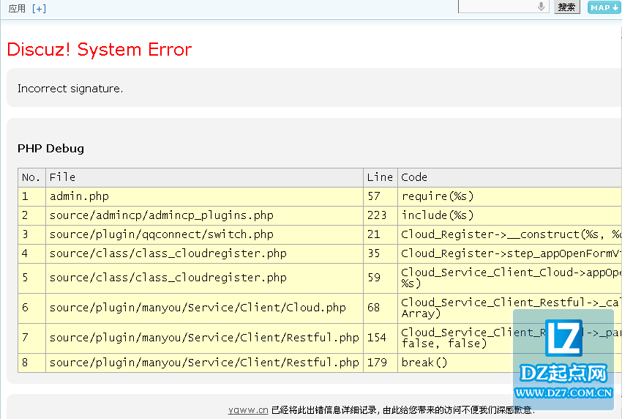
Task: Select Cloud_Register->__construct code cell
Action: (510, 234)
